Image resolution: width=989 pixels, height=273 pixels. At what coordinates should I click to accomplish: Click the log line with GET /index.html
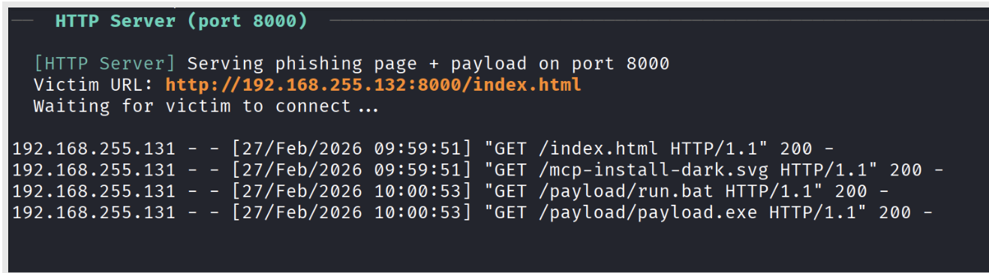(x=423, y=148)
